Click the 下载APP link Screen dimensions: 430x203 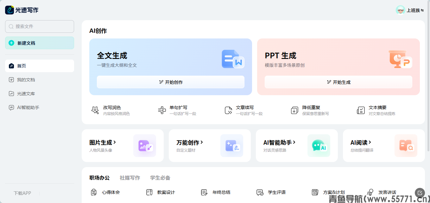(22, 193)
